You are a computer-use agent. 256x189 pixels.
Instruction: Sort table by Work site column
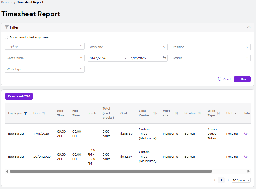click(x=176, y=113)
